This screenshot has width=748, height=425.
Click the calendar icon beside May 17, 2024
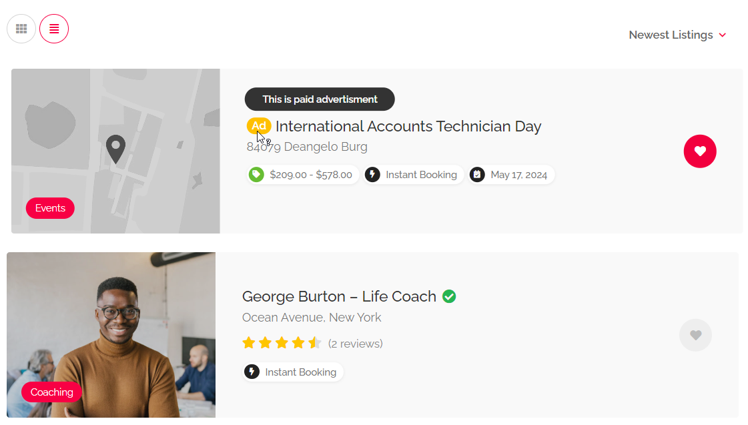click(x=477, y=175)
